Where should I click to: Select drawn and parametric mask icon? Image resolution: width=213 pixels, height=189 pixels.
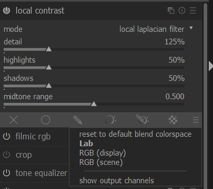point(143,120)
